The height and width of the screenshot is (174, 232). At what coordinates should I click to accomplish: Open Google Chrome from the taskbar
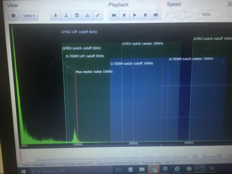189,168
